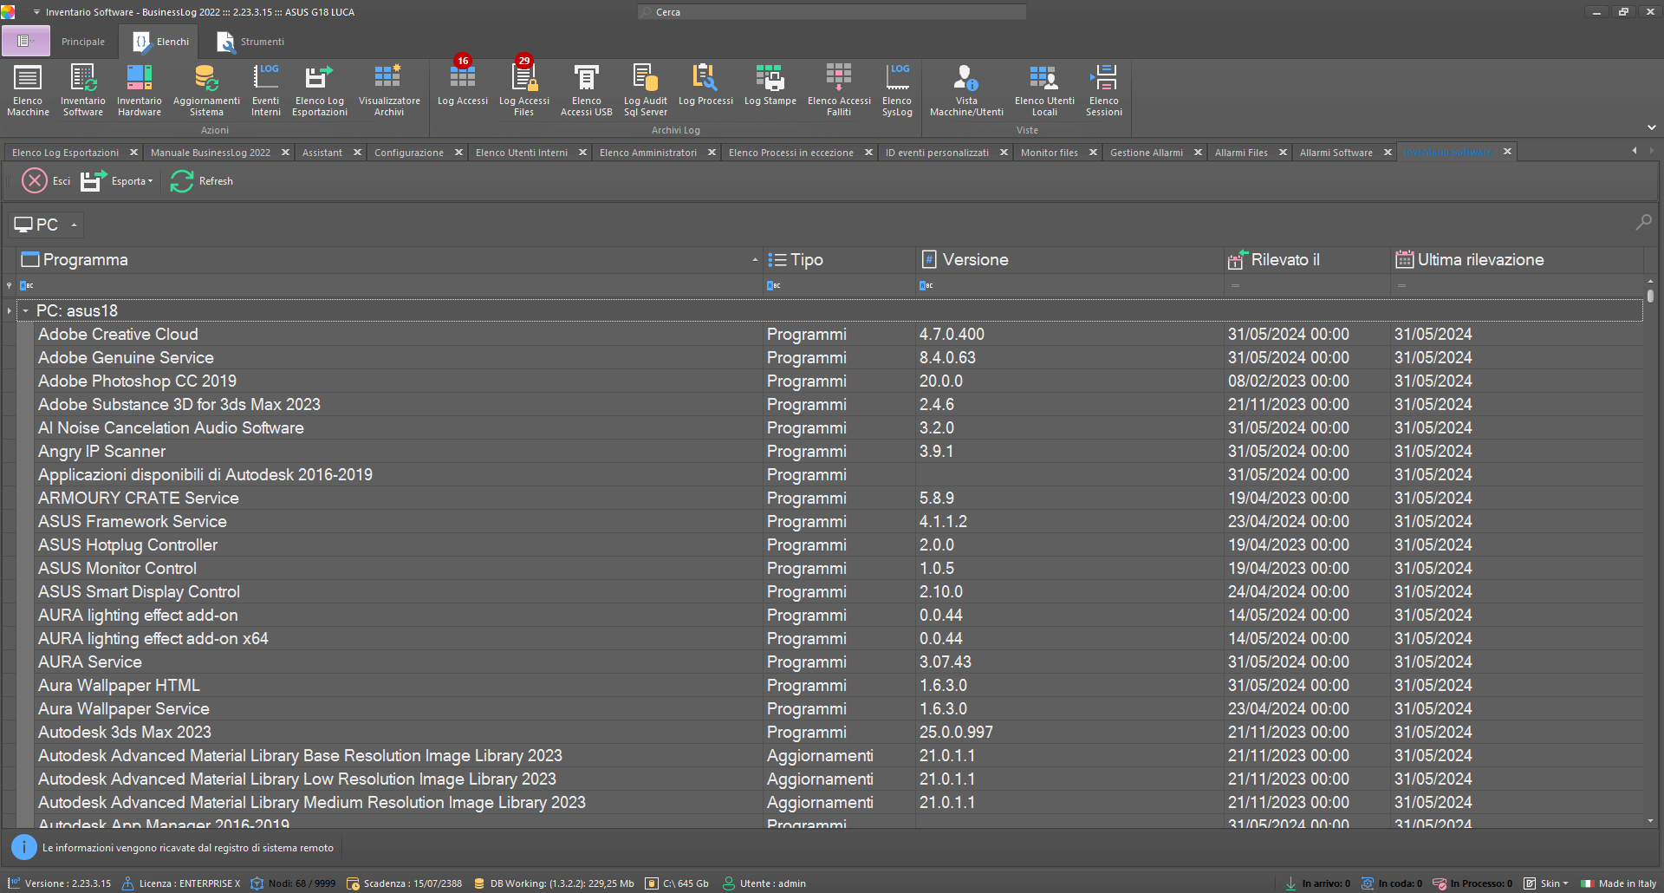The width and height of the screenshot is (1664, 893).
Task: Open Log Processi icon
Action: [705, 85]
